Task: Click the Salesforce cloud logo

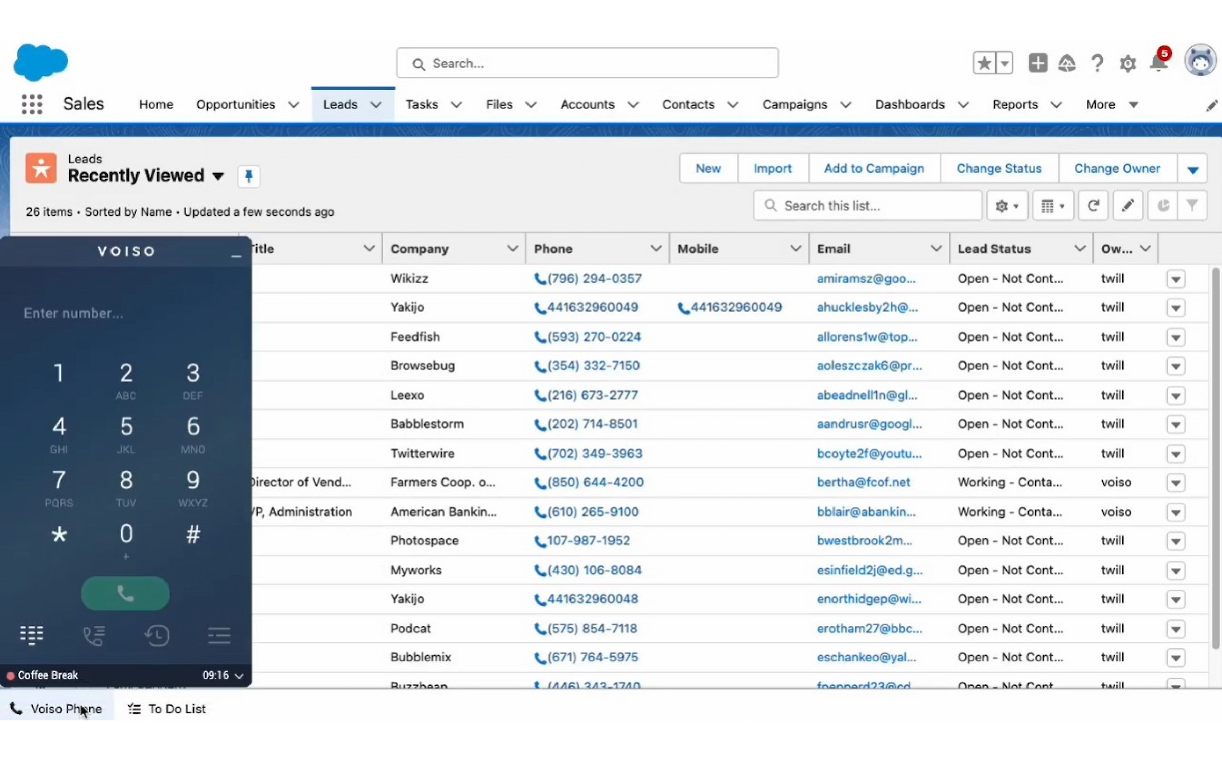Action: [41, 63]
